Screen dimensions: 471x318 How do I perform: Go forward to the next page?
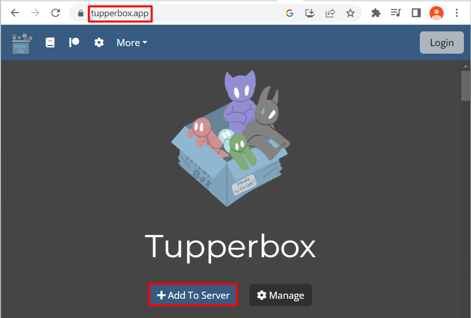(35, 13)
